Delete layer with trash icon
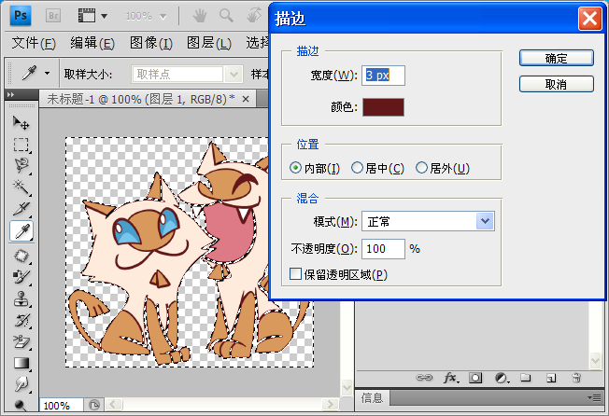Image resolution: width=609 pixels, height=416 pixels. [x=576, y=378]
